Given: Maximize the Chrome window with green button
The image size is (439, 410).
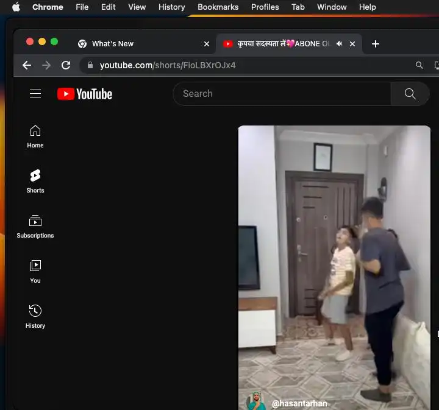Looking at the screenshot, I should [54, 41].
